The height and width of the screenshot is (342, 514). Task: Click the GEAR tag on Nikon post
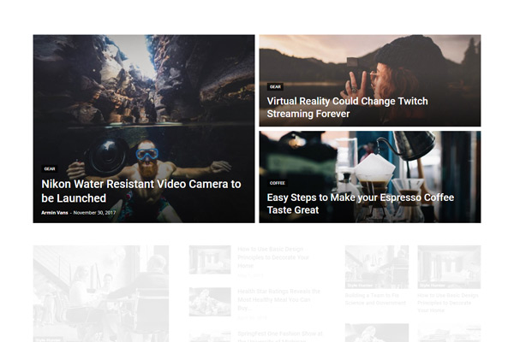[50, 169]
